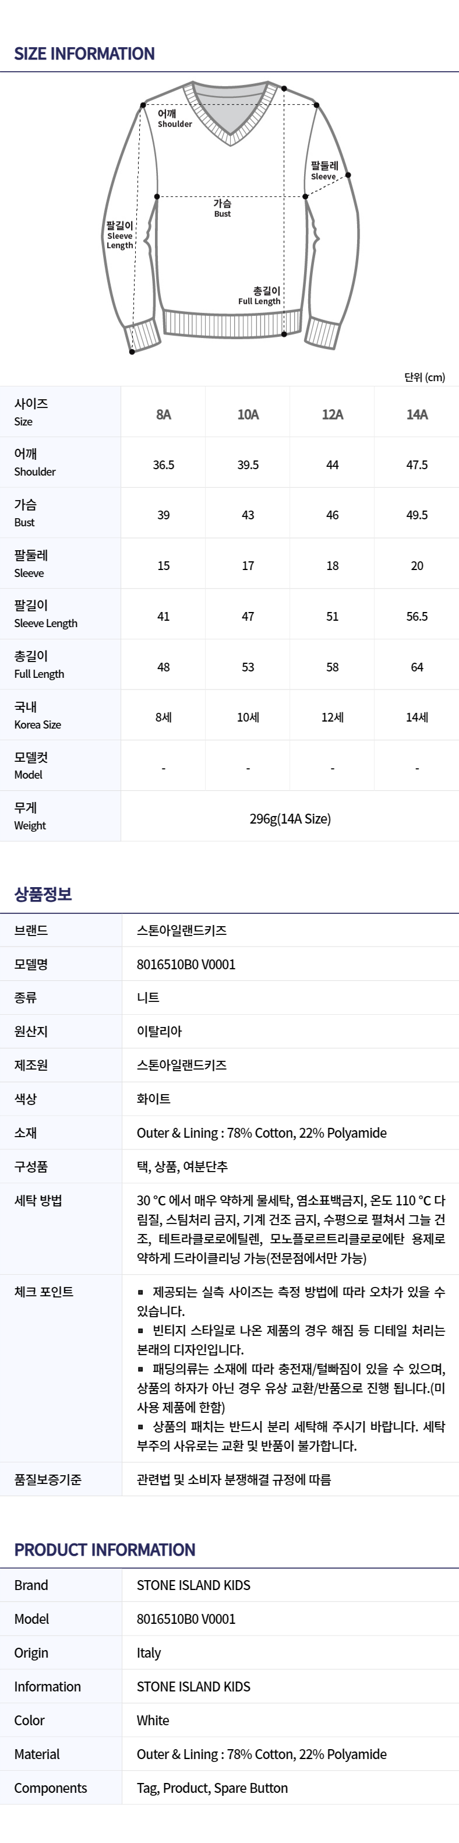Click STONE ISLAND KIDS in the Brand row
Viewport: 459px width, 1843px height.
(x=193, y=1585)
